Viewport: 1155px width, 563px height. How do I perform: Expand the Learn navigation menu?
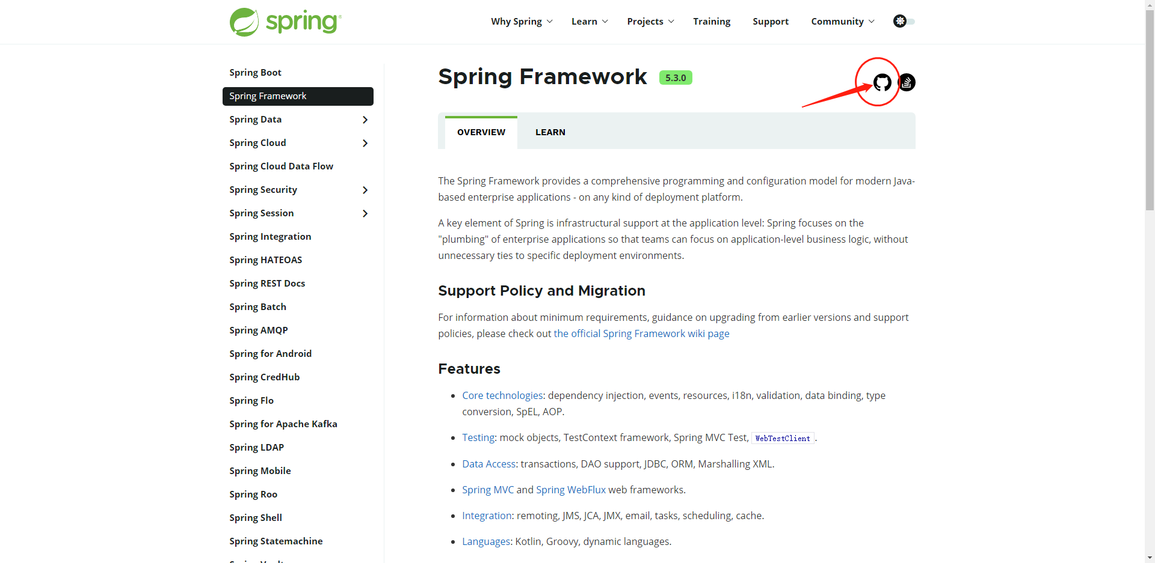[x=590, y=22]
